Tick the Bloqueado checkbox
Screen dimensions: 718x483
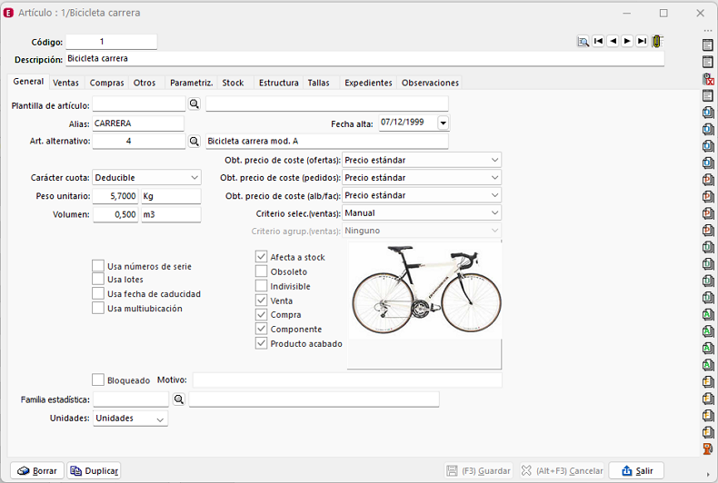click(x=98, y=379)
